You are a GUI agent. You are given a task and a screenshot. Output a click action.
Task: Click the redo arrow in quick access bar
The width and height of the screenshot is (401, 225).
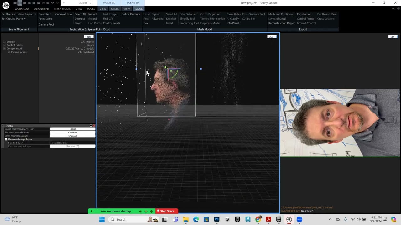pos(57,3)
